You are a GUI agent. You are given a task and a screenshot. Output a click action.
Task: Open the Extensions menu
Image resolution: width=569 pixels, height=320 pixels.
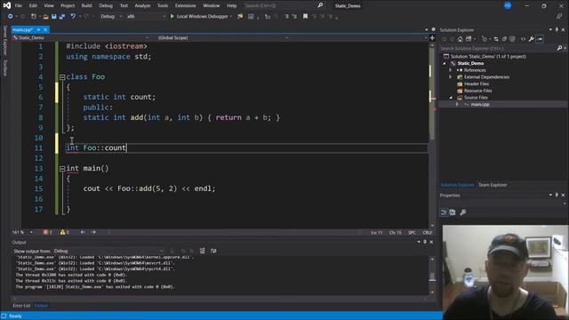tap(185, 5)
